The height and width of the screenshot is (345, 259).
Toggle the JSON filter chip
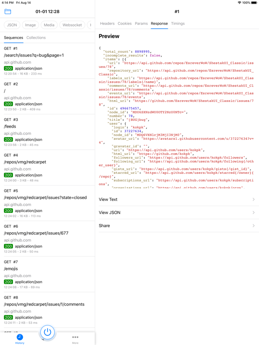12,25
